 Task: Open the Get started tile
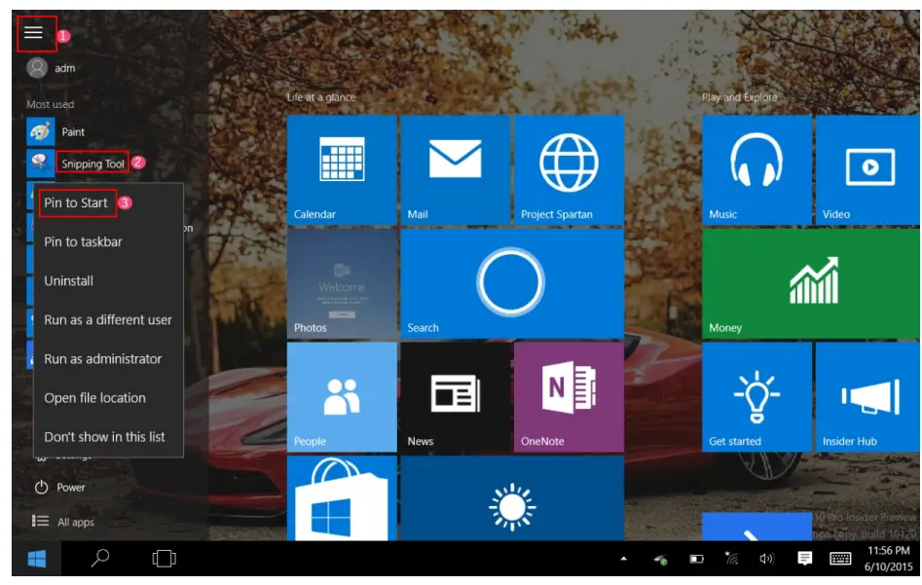(x=756, y=397)
